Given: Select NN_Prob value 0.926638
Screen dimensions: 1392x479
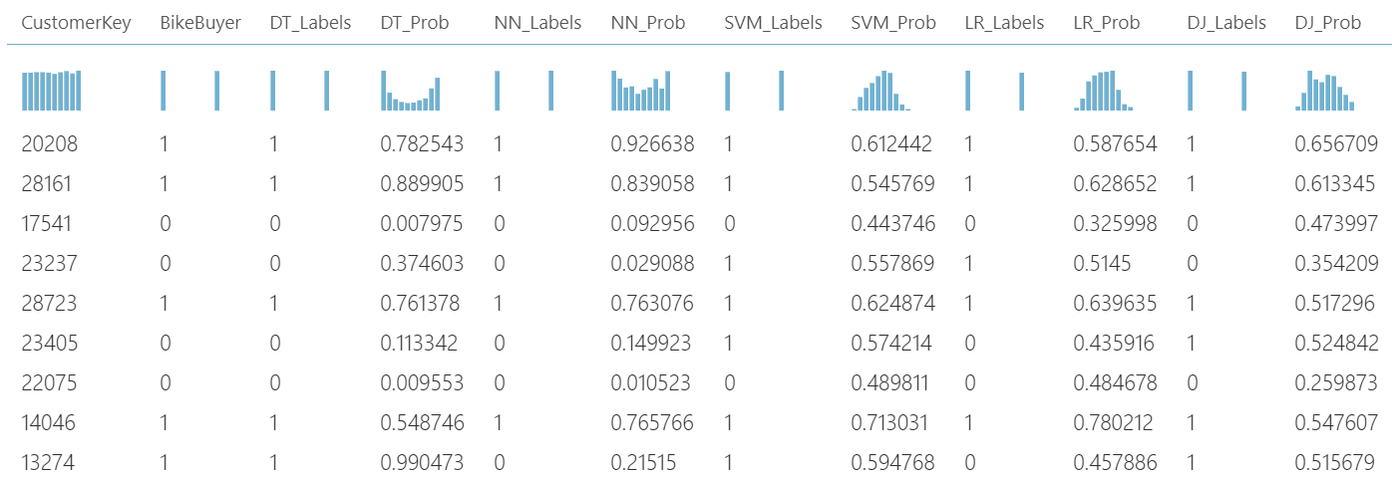Looking at the screenshot, I should click(x=652, y=144).
